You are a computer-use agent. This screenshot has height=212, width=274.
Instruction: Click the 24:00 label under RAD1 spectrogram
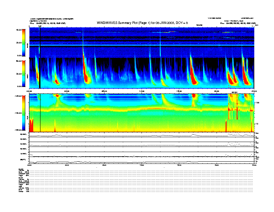(x=254, y=91)
